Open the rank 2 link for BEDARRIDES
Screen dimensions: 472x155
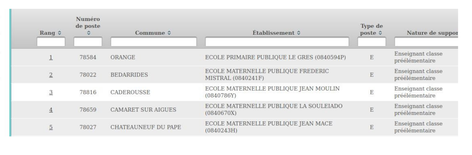[51, 75]
